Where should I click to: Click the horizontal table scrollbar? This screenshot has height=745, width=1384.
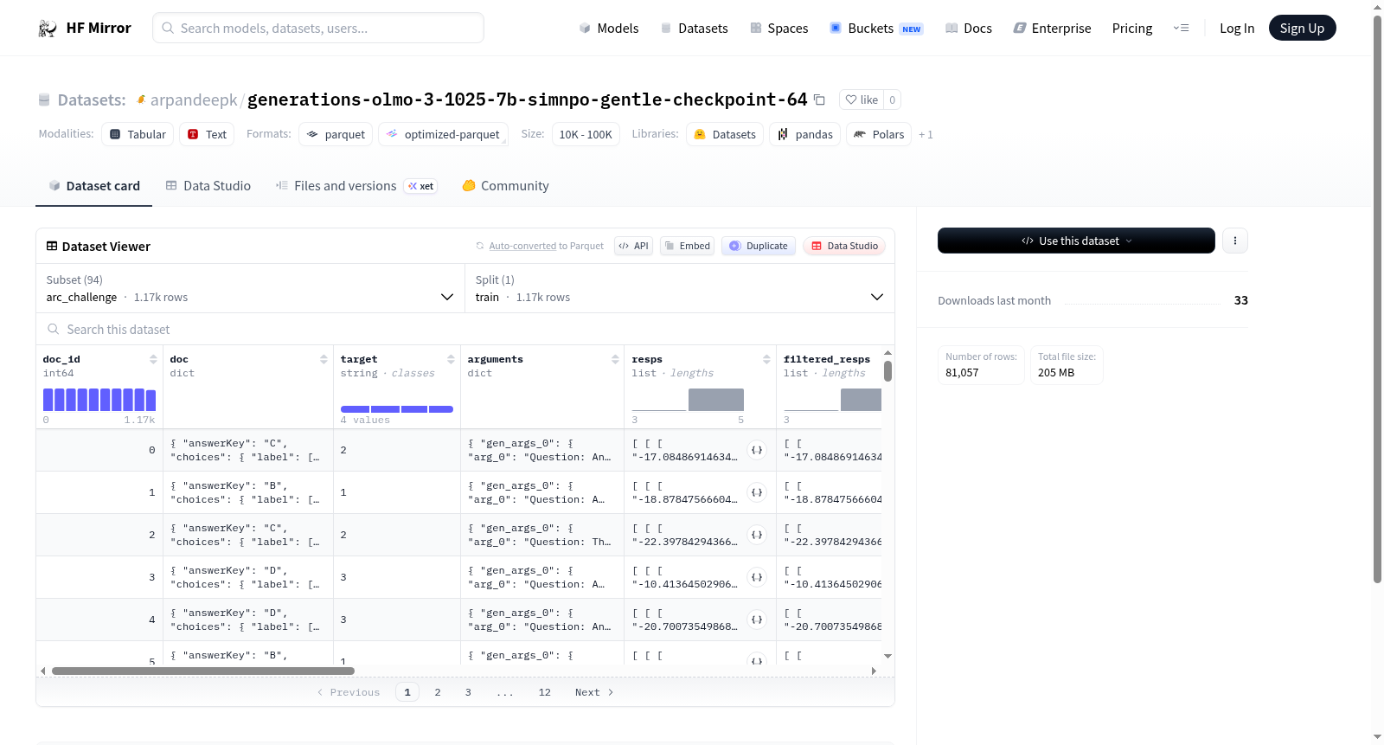click(203, 671)
